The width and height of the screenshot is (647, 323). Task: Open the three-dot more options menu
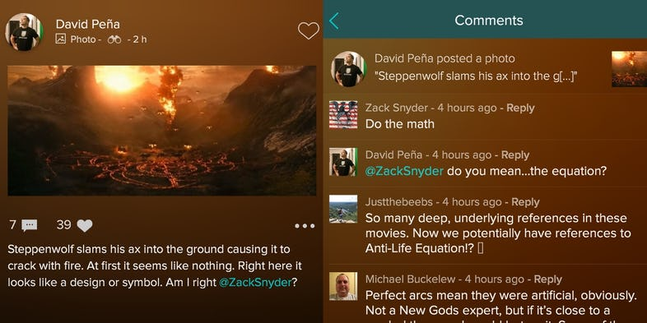(305, 226)
